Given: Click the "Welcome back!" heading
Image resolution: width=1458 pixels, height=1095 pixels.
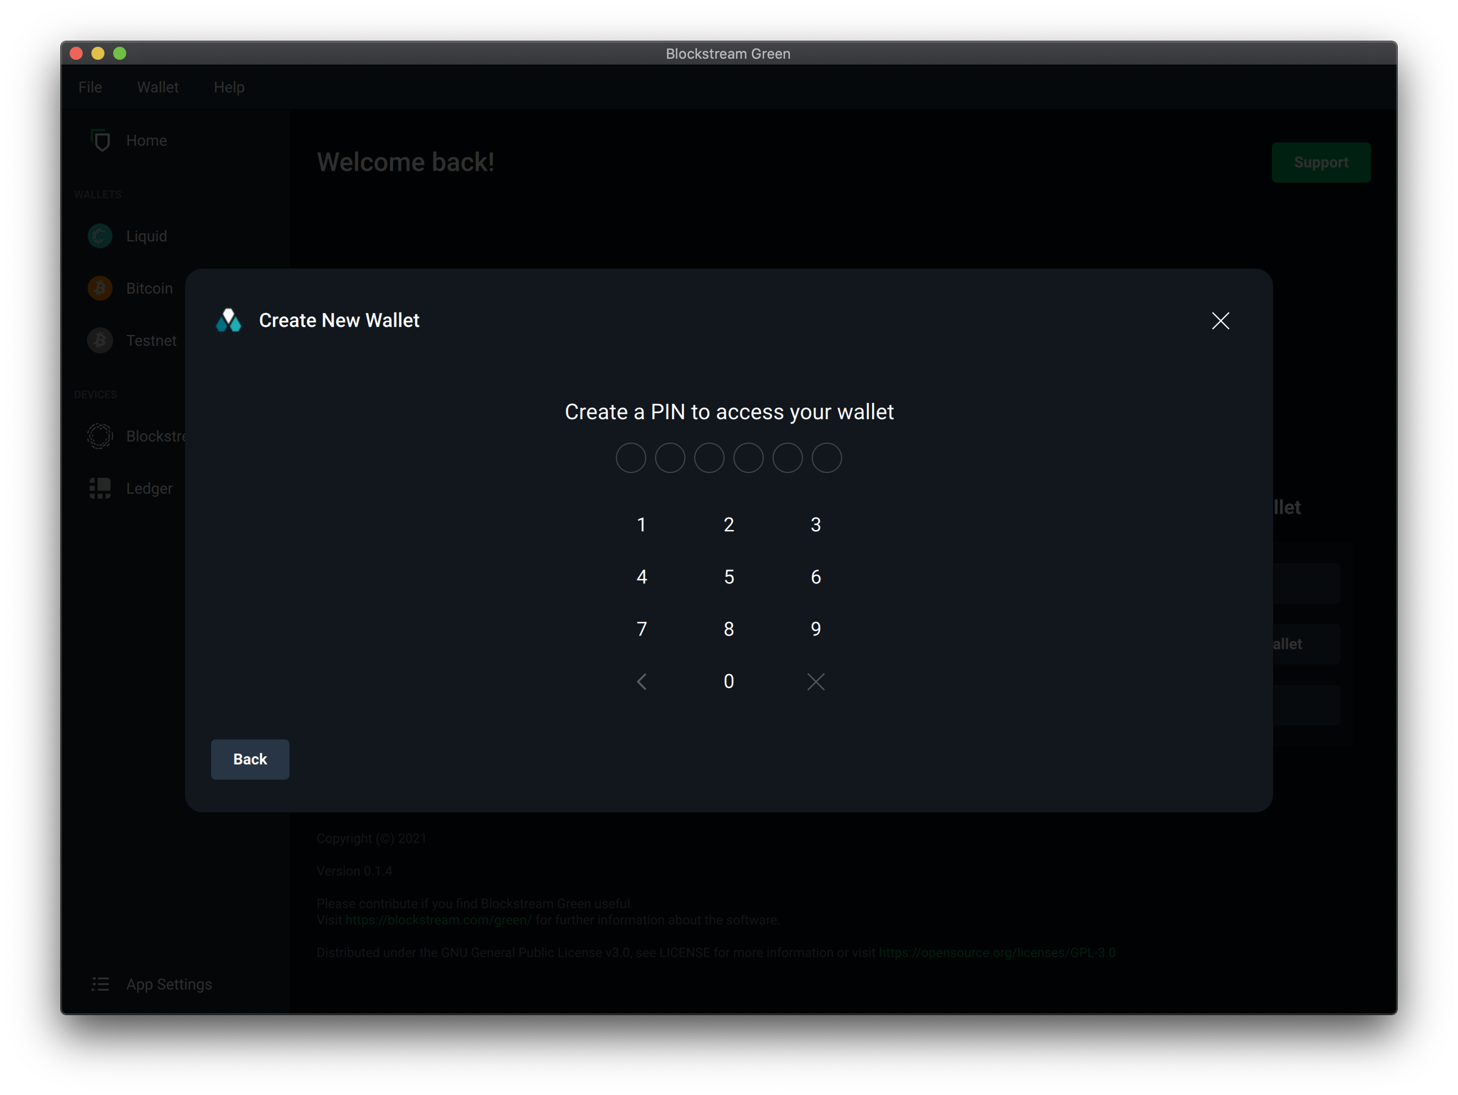Looking at the screenshot, I should (405, 162).
